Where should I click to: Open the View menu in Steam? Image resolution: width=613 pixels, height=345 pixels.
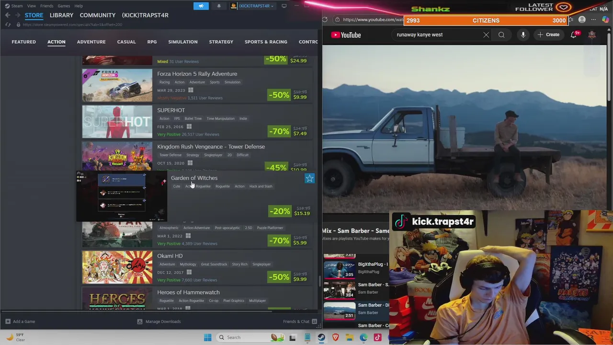[31, 6]
